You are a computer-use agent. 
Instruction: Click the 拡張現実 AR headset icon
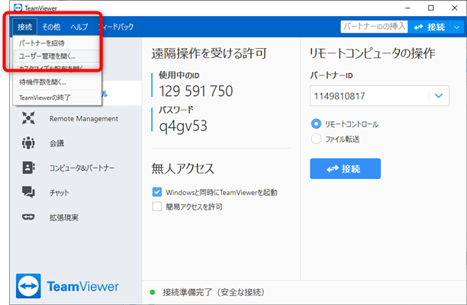coord(28,217)
